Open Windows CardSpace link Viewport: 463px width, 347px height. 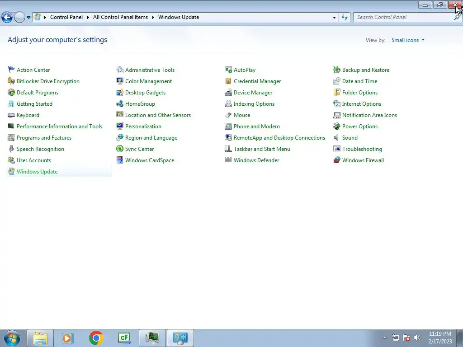click(150, 160)
